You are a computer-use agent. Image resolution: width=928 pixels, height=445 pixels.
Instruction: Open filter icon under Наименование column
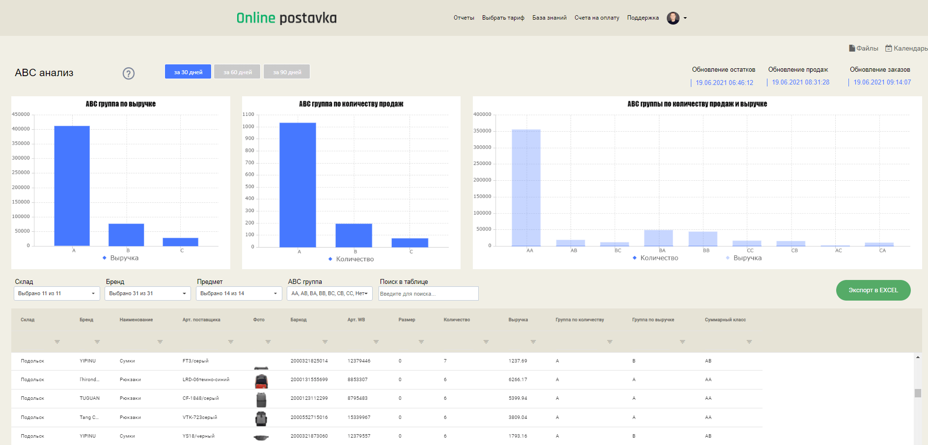(160, 342)
